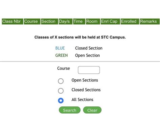Click the Closed Sections option label
The width and height of the screenshot is (160, 124).
pyautogui.click(x=86, y=90)
